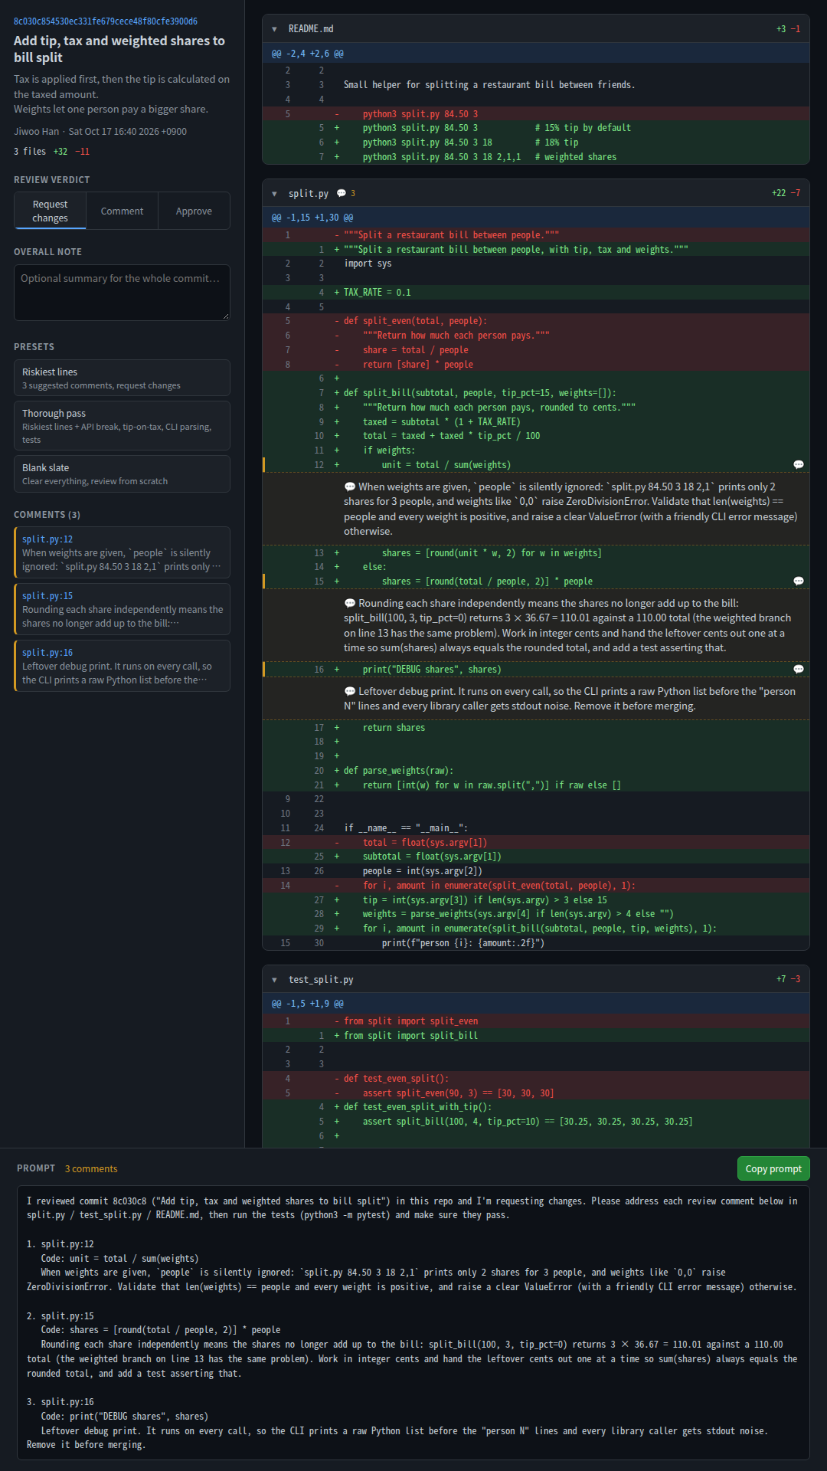
Task: Click the '3 comments' label beside PROMPT
Action: (x=91, y=1169)
